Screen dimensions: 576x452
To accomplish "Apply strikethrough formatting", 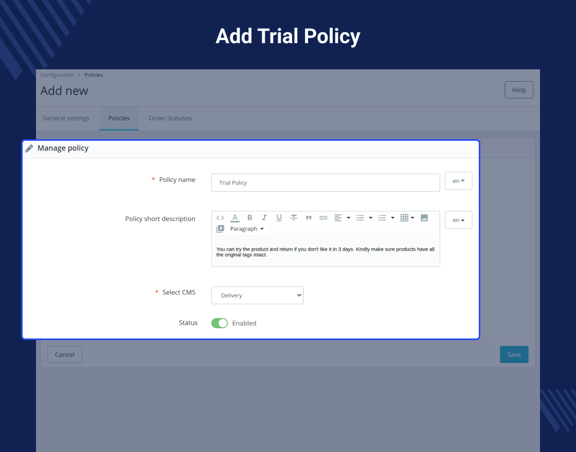I will (294, 218).
